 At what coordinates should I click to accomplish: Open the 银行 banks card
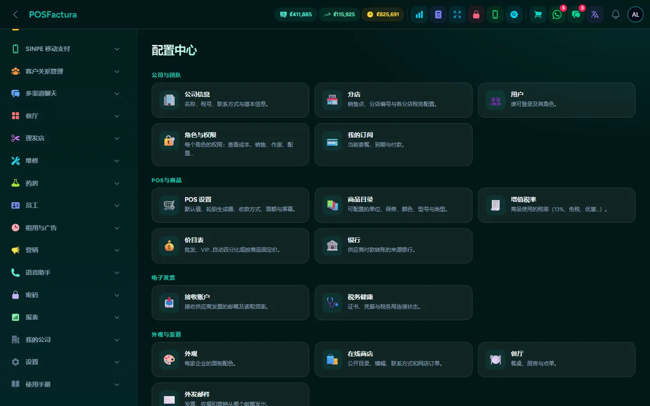pos(394,246)
